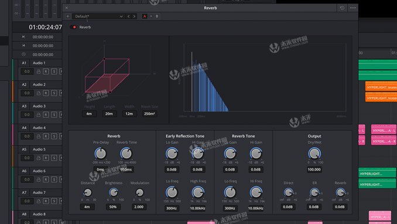Copy settings from A to B

click(x=151, y=16)
